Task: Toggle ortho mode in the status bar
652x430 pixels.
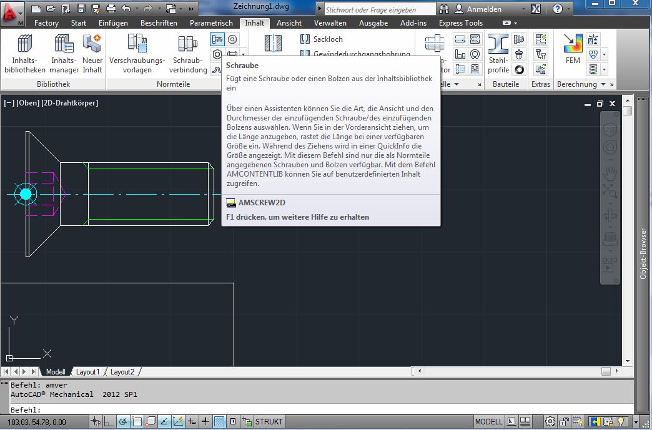Action: (109, 422)
